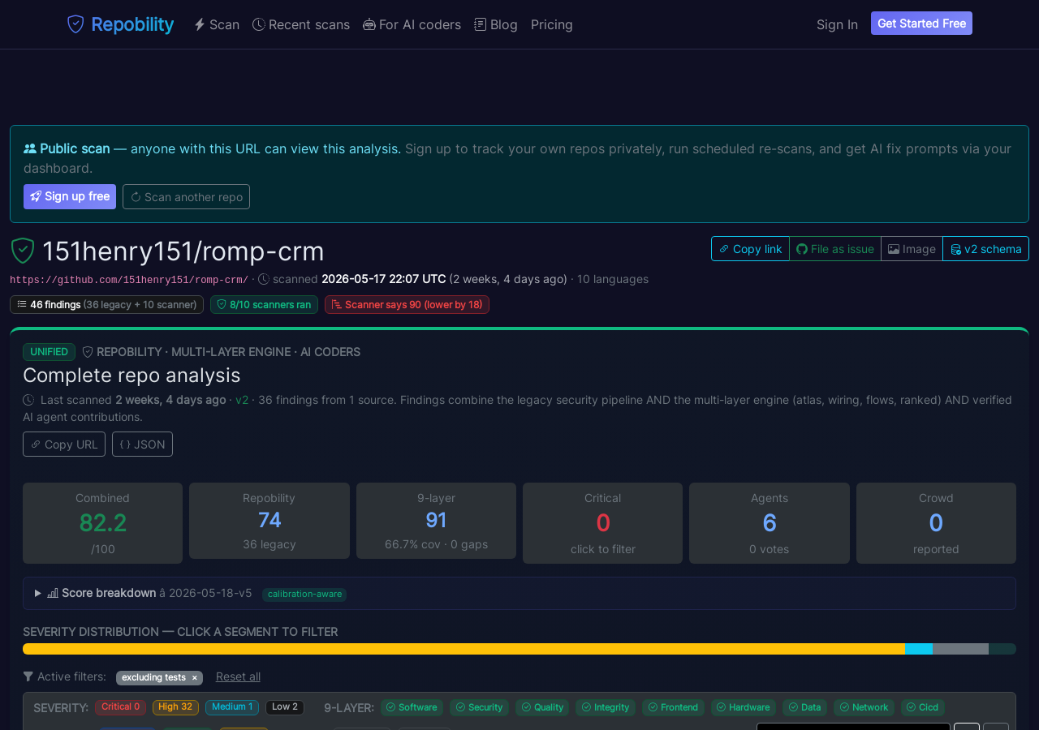Click Scan another repo button
The width and height of the screenshot is (1039, 730).
coord(186,196)
